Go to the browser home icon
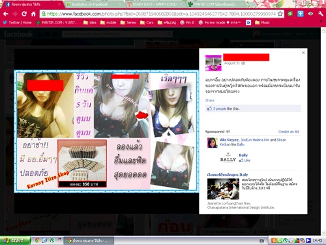Image resolution: width=326 pixels, height=245 pixels. click(33, 14)
